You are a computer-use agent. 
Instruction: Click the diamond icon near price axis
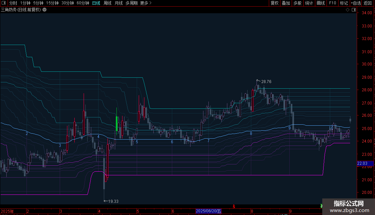pos(347,10)
